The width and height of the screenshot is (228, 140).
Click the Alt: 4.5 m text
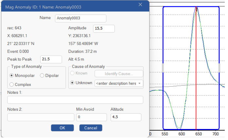(x=76, y=59)
